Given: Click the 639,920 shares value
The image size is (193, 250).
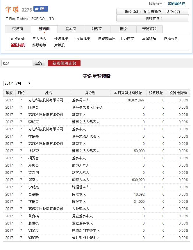Looking at the screenshot, I should point(138,180).
